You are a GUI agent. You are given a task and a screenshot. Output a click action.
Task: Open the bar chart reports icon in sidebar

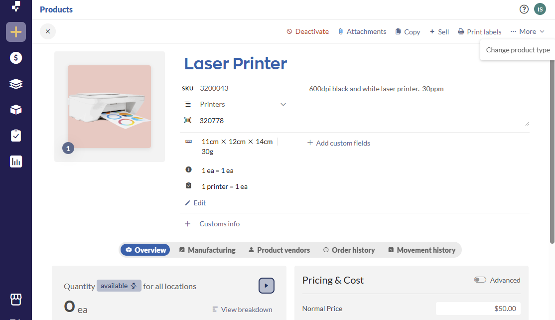(x=16, y=161)
